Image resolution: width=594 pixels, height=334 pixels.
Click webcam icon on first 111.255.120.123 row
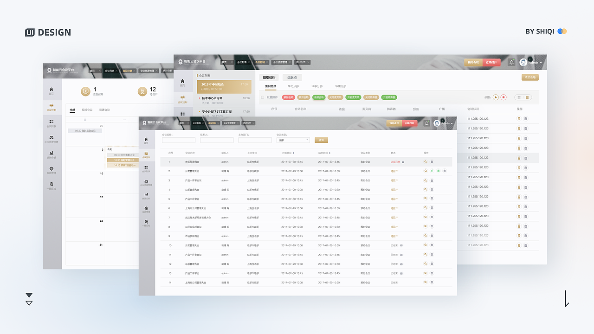pos(519,119)
